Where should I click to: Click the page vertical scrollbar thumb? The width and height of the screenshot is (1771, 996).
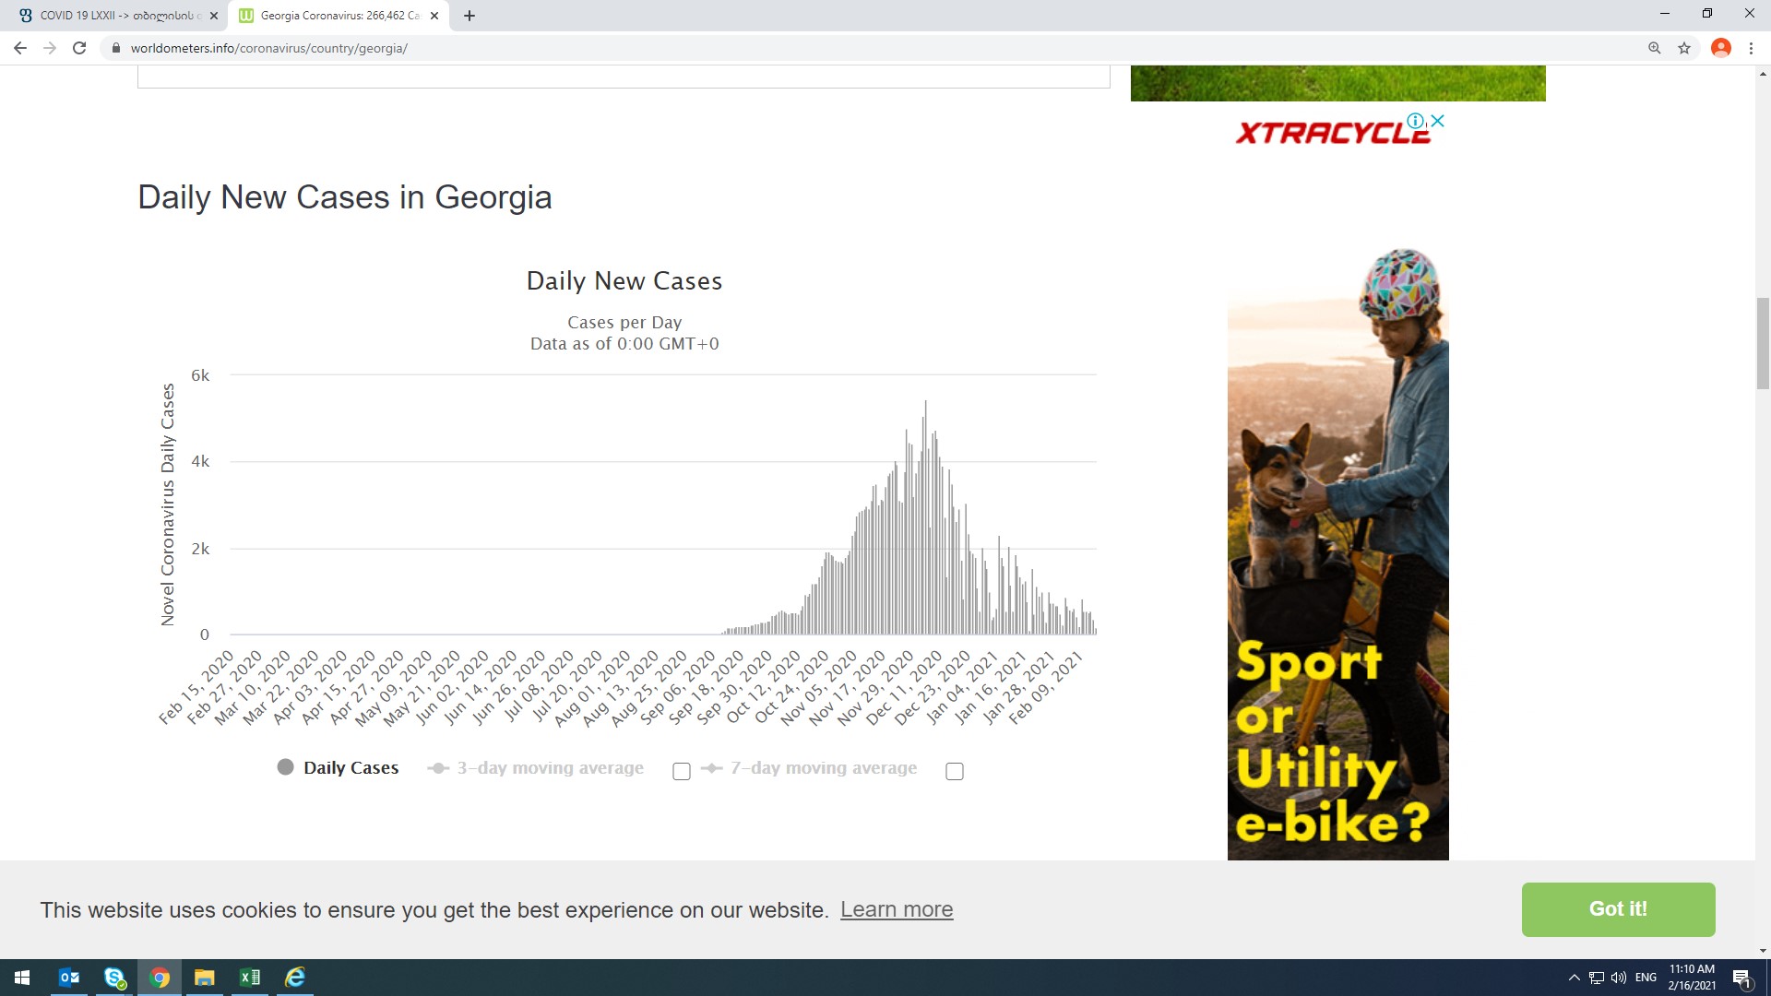(x=1763, y=343)
